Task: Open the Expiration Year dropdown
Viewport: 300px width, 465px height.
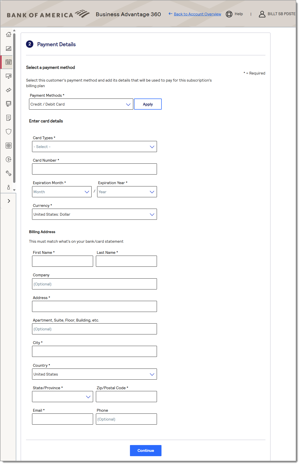Action: [x=127, y=192]
